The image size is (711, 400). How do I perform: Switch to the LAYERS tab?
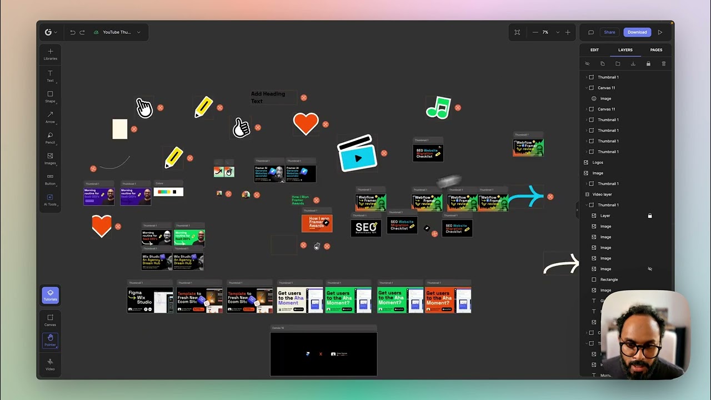[x=625, y=50]
